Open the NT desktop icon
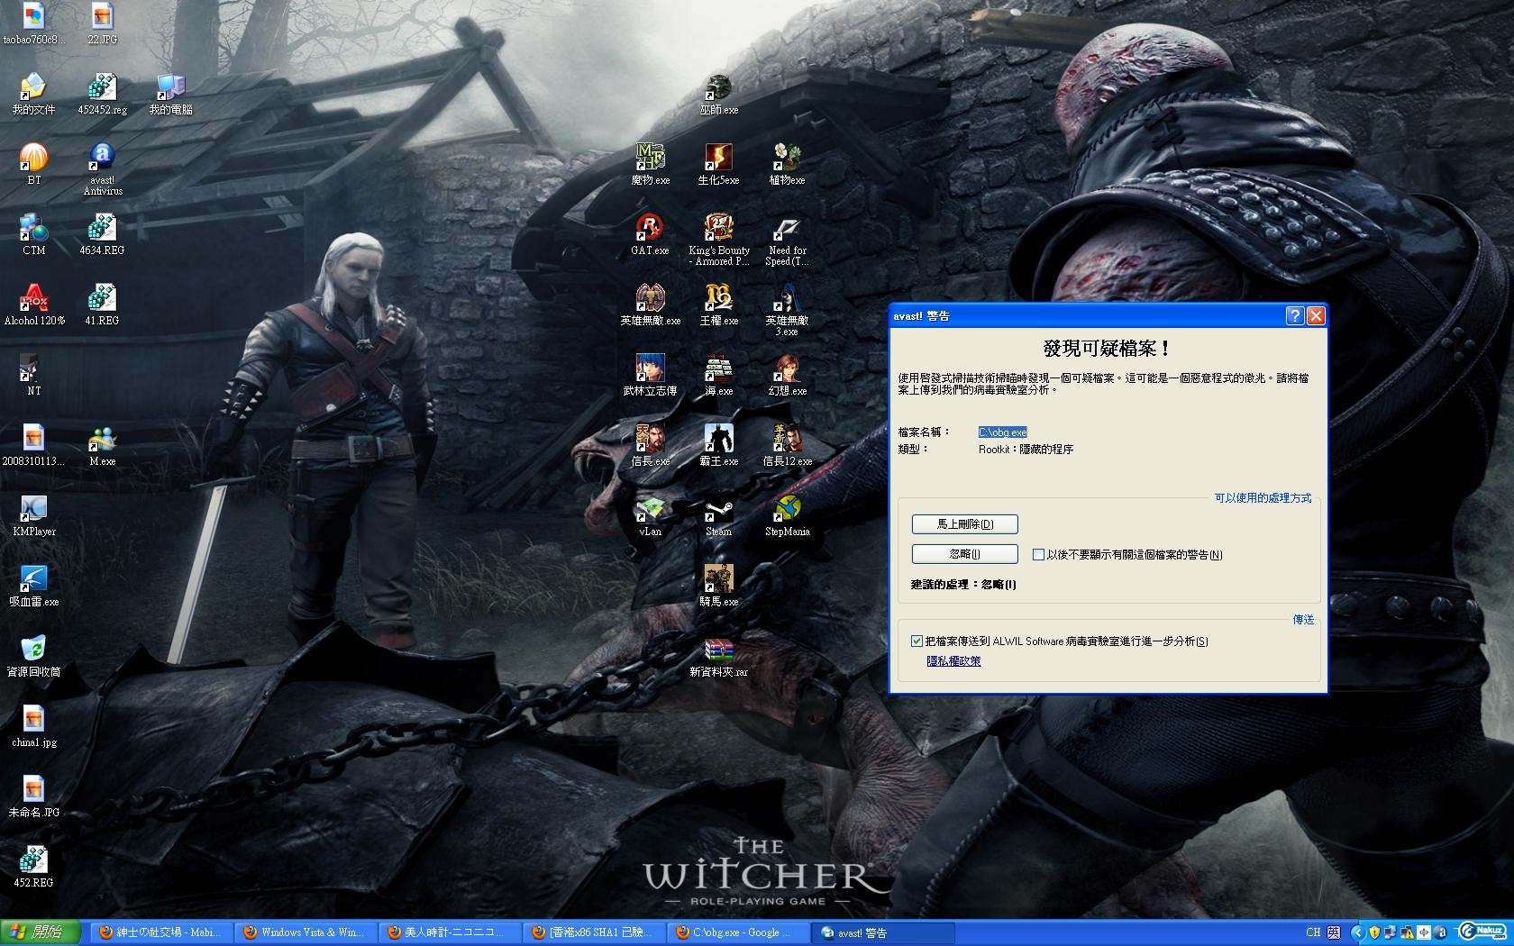1514x946 pixels. pyautogui.click(x=33, y=375)
